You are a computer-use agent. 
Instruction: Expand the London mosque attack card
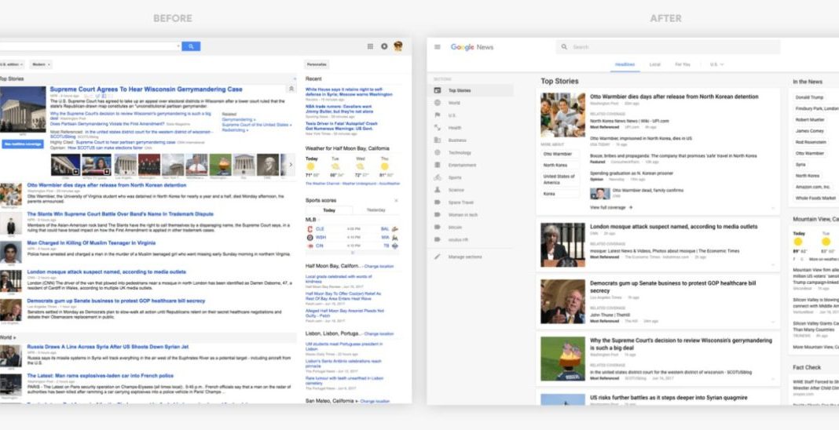click(773, 264)
